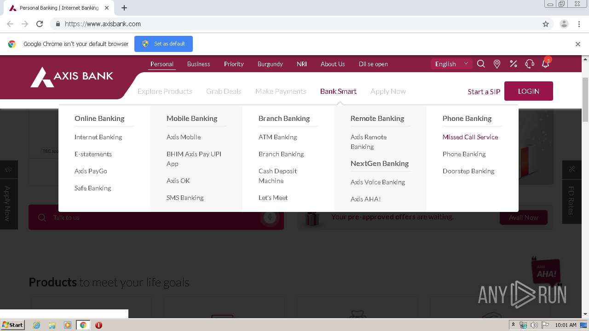Screen dimensions: 589x331
Task: Open Axis Mobile link
Action: (184, 137)
